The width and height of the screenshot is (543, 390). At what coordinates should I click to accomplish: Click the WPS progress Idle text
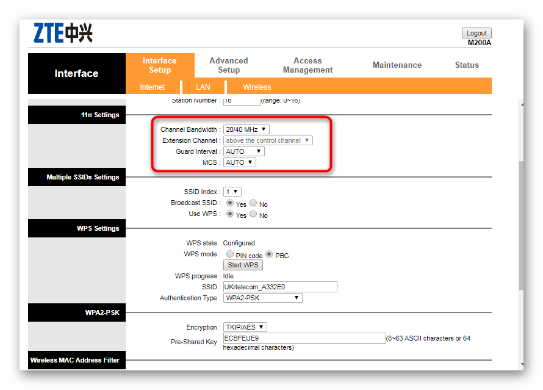pos(228,276)
